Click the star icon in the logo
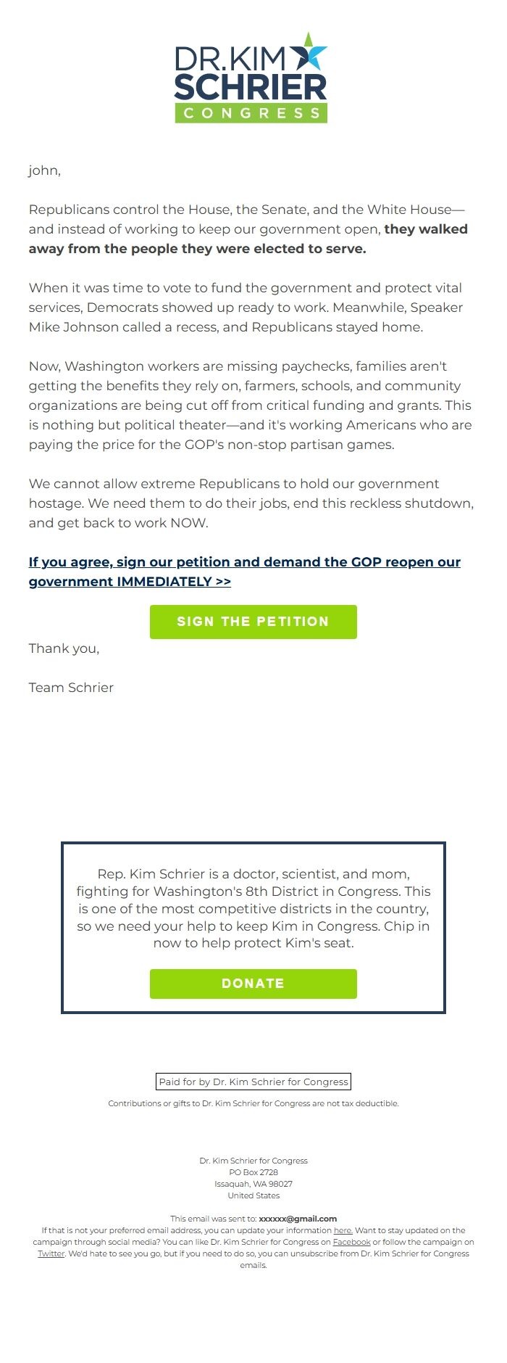Screen dimensions: 507x1363 [309, 52]
